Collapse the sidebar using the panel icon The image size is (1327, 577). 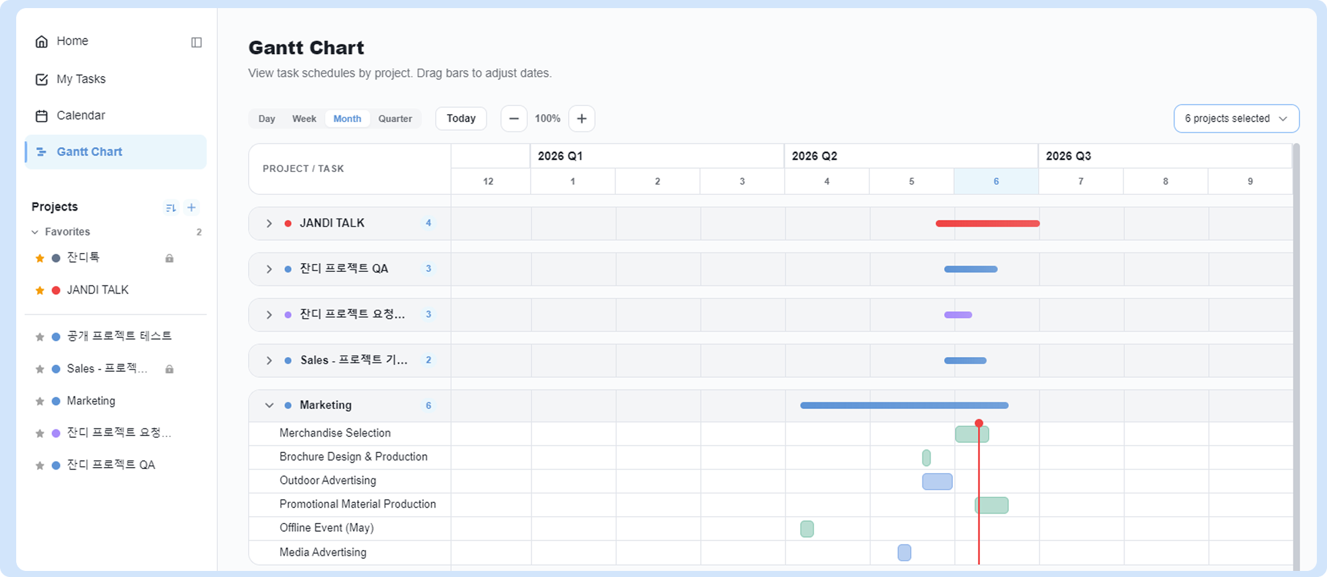[197, 43]
